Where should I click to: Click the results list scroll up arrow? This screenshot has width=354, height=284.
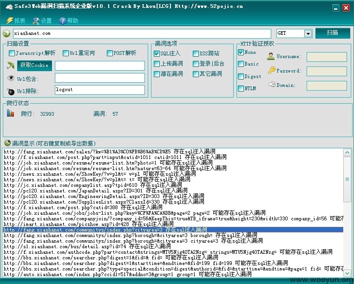click(347, 152)
